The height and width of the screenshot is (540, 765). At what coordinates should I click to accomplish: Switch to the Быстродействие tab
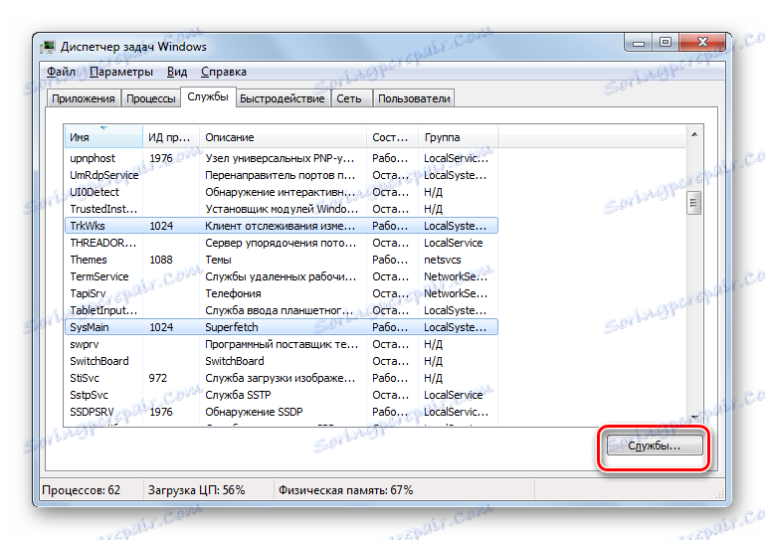pyautogui.click(x=283, y=98)
